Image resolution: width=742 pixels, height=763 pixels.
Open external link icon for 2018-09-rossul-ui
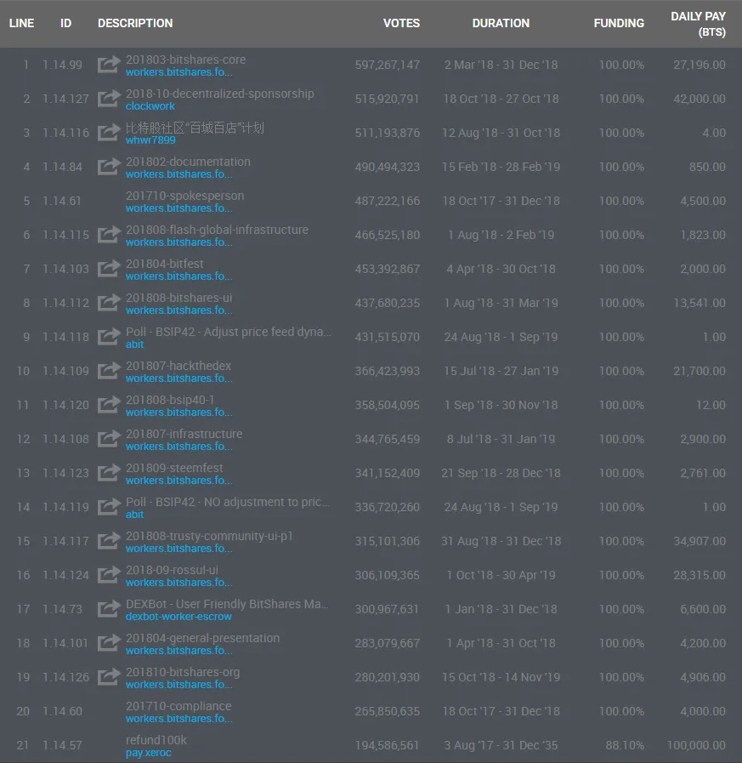[109, 575]
